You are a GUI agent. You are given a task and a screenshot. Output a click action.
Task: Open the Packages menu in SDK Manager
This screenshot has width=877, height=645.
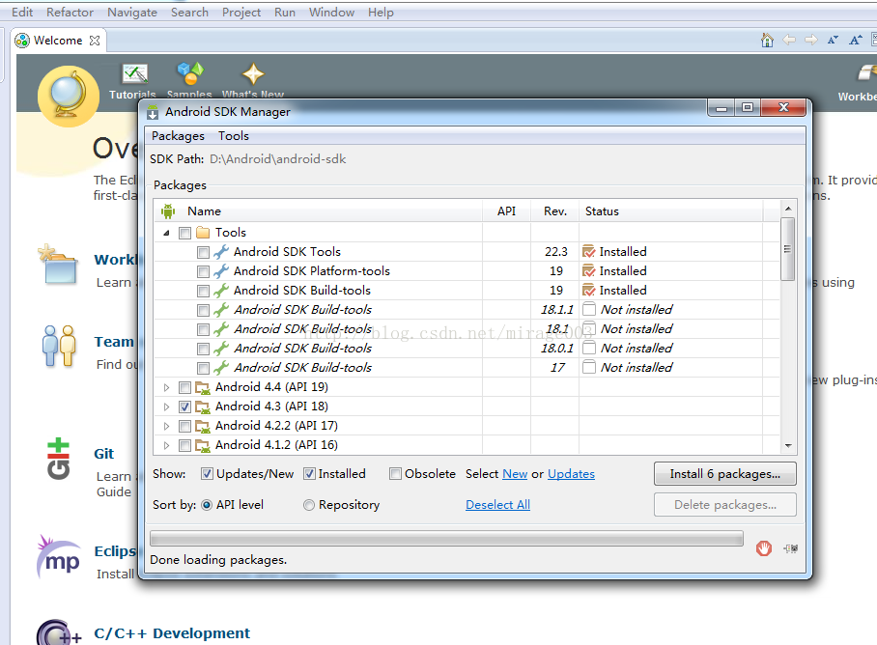point(178,136)
